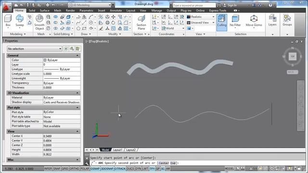Click the Center option in command line

coord(164,163)
